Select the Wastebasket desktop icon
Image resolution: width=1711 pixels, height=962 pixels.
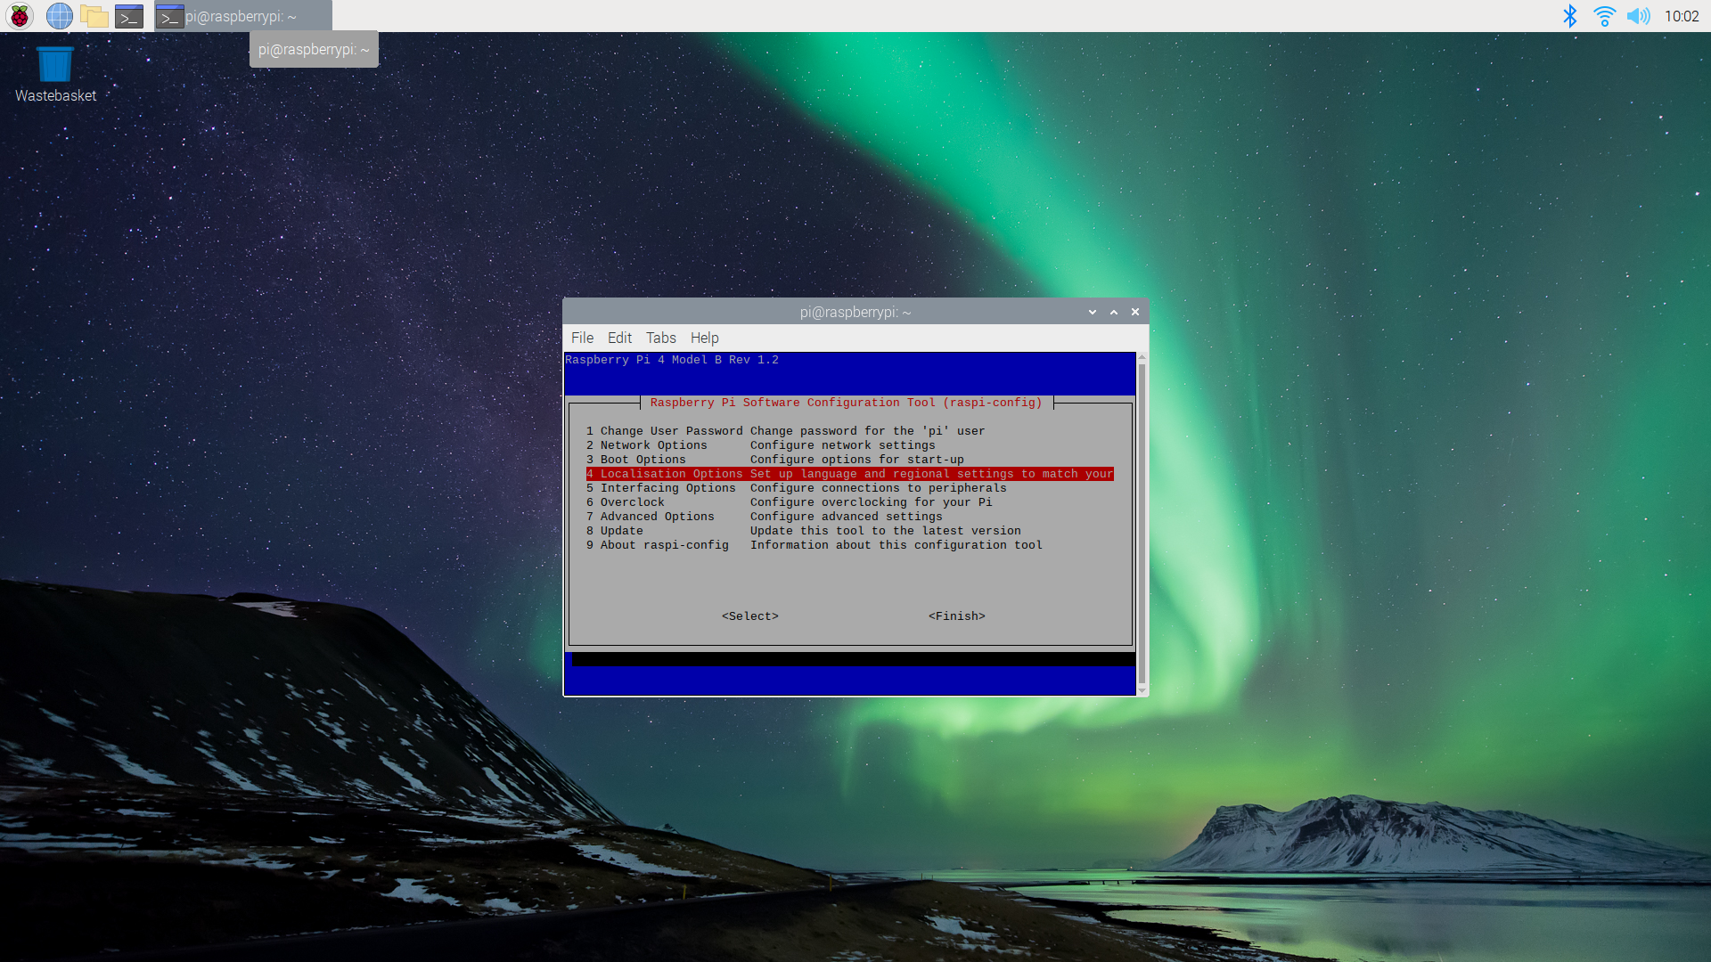pos(55,75)
